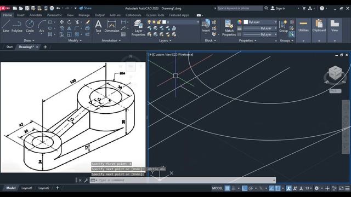
Task: Open annotation scale 1:1 dropdown
Action: (308, 188)
